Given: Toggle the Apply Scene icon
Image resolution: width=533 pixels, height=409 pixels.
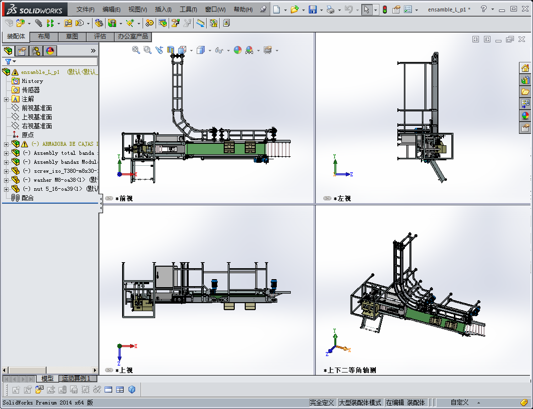Looking at the screenshot, I should [x=249, y=50].
